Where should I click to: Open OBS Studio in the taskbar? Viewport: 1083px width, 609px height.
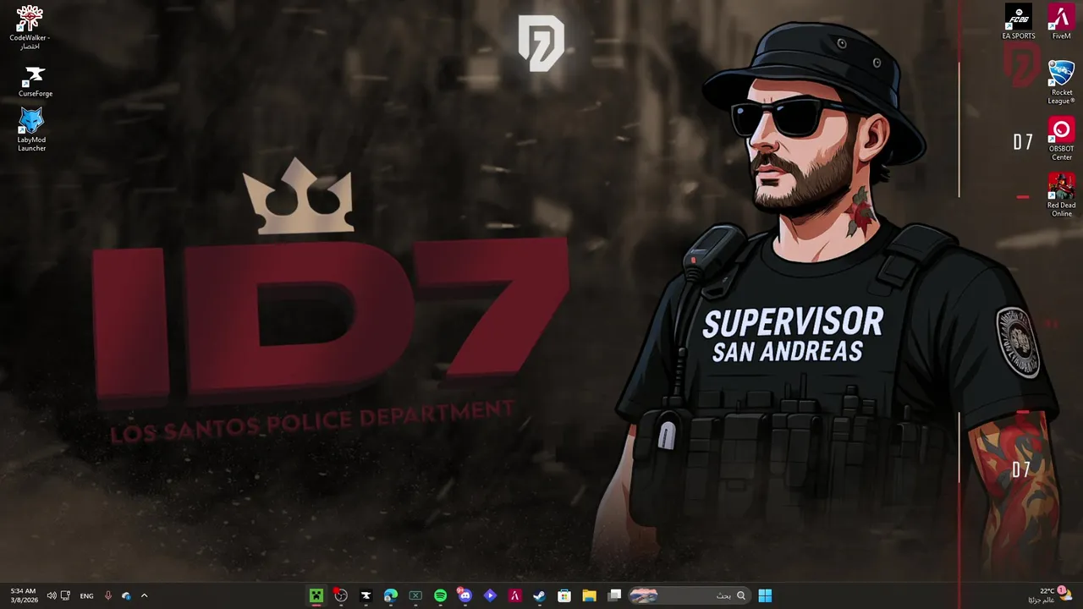tap(341, 595)
